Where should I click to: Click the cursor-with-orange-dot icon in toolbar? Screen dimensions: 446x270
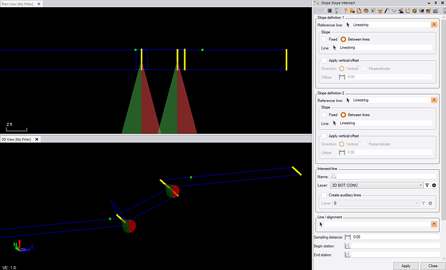point(373,11)
